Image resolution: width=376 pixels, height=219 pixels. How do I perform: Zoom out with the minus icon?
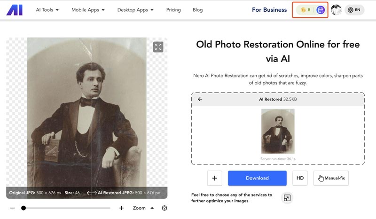[13, 208]
